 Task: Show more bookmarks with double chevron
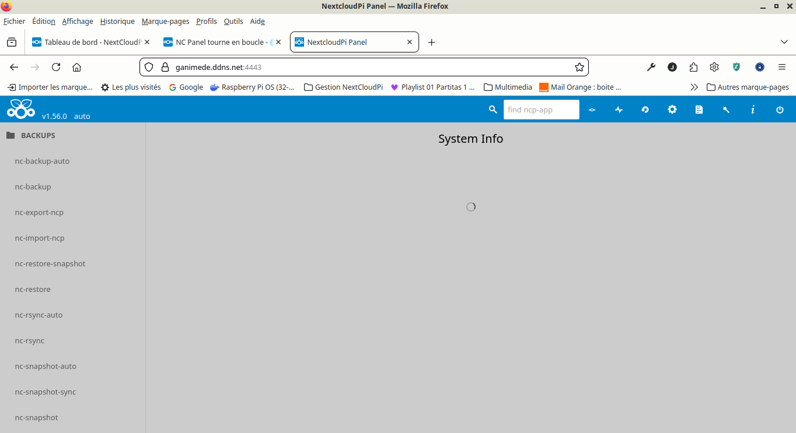pos(694,87)
